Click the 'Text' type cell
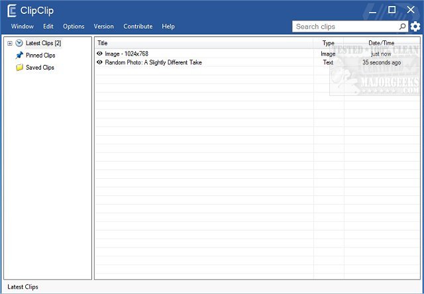424x294 pixels. [328, 62]
